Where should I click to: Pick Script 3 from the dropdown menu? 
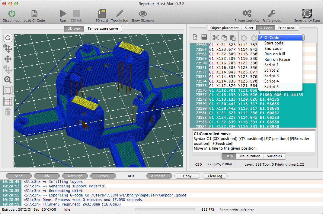coord(271,76)
